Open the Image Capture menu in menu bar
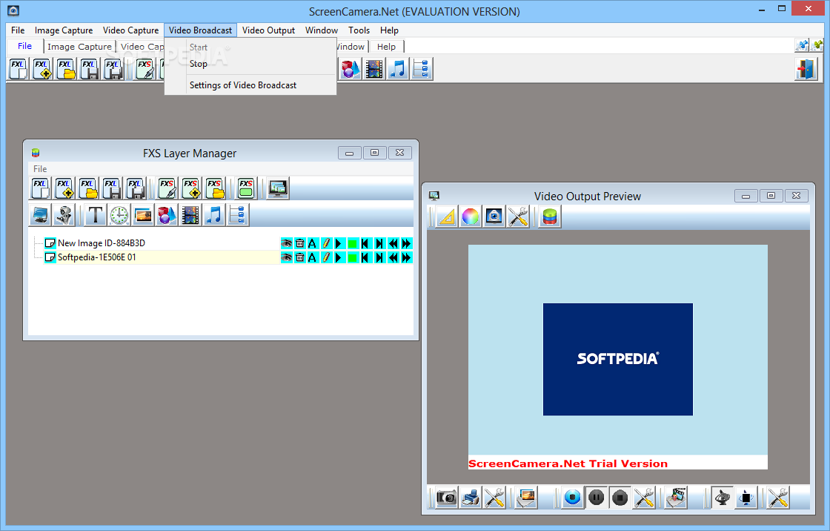Screen dimensions: 830x531 [64, 30]
